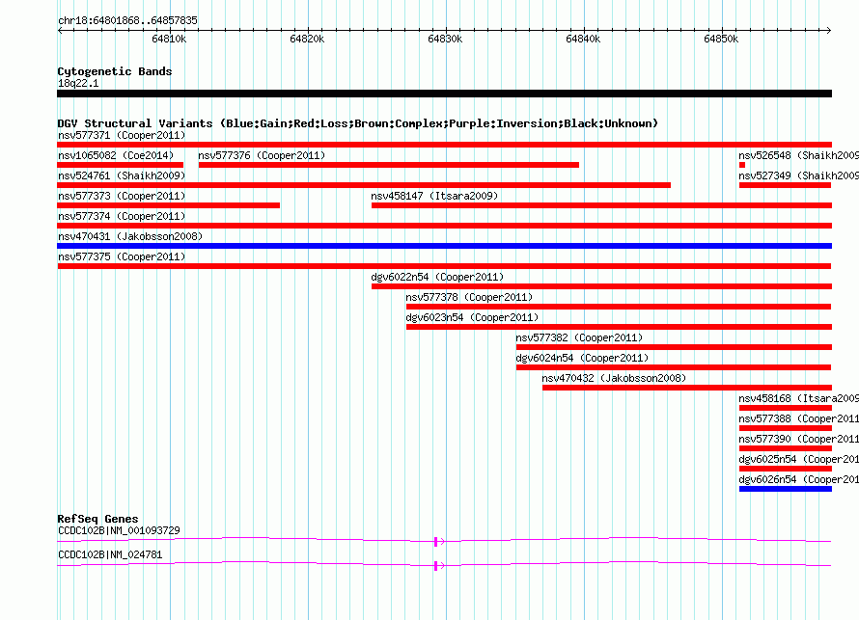
Task: Click nsv577375 (Cooper2011) label
Action: [122, 256]
